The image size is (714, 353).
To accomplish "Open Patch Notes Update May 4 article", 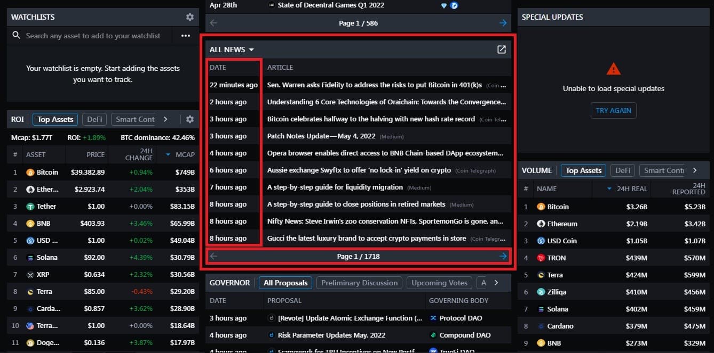I will pyautogui.click(x=321, y=136).
